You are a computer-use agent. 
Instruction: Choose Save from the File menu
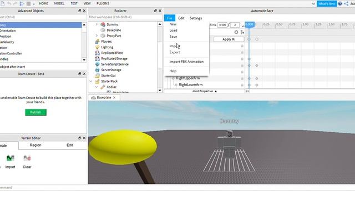pyautogui.click(x=173, y=37)
